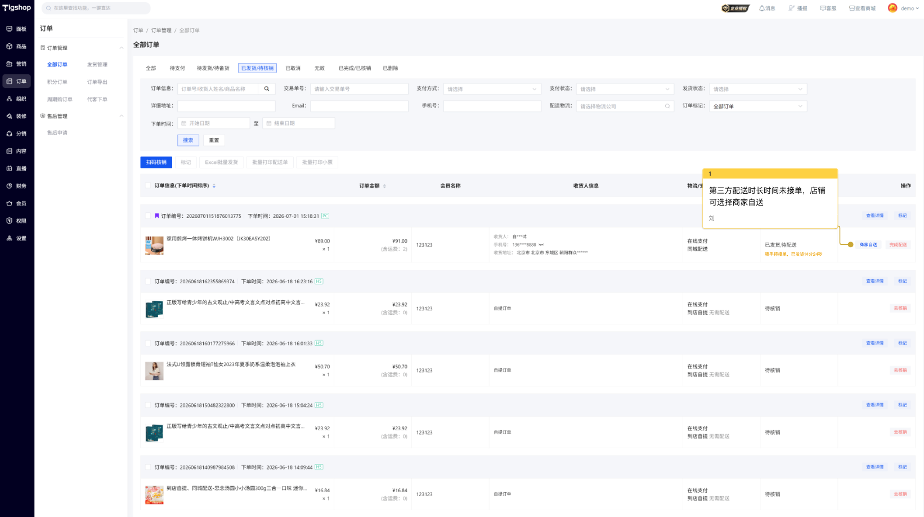Open the 发货状态 dropdown
924x517 pixels.
758,89
